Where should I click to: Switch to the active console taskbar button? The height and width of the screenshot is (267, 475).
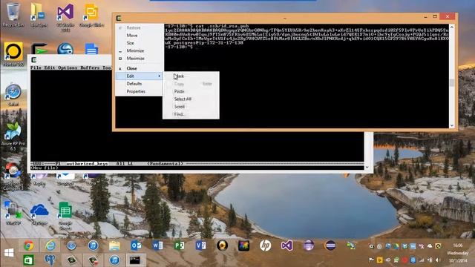point(135,260)
